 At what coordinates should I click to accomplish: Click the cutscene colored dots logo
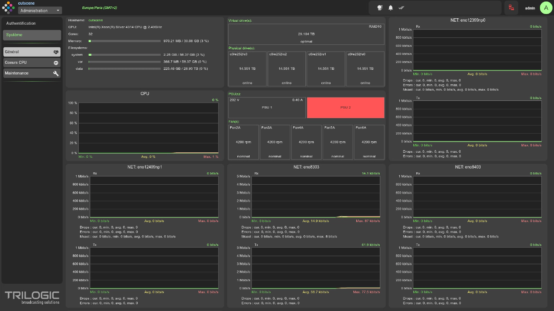[9, 7]
